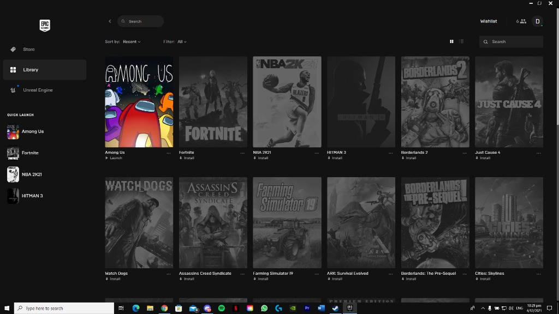Screen dimensions: 559x314
Task: Focus the top store Search field
Action: (140, 21)
